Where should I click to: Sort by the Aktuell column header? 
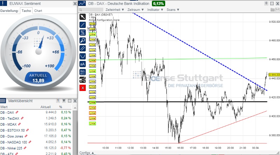(x=45, y=107)
